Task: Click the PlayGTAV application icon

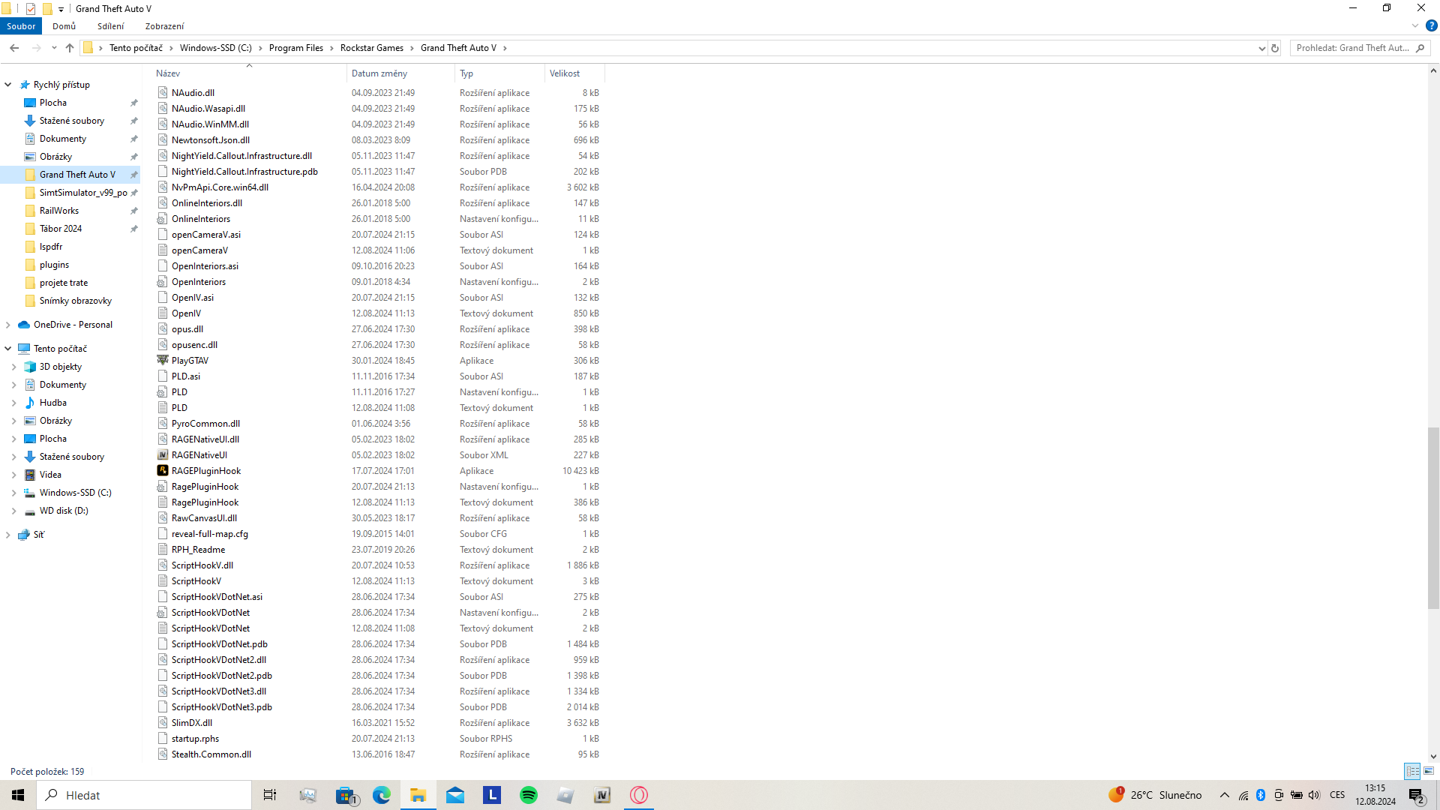Action: [162, 361]
